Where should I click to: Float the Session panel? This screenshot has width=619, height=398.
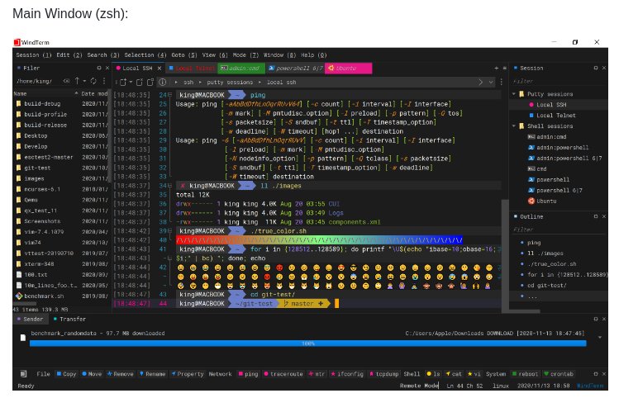point(596,69)
